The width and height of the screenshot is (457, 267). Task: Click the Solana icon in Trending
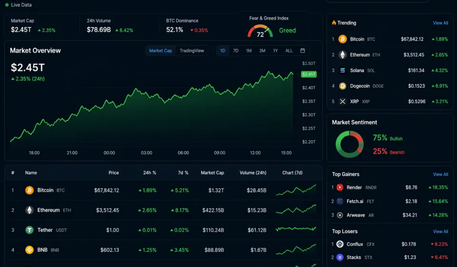342,71
